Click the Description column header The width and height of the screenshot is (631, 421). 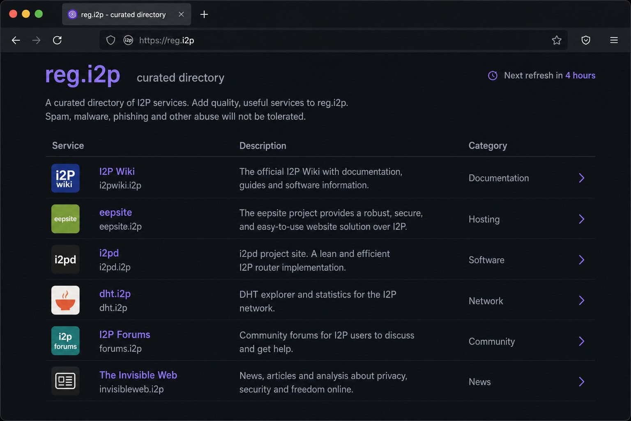263,146
